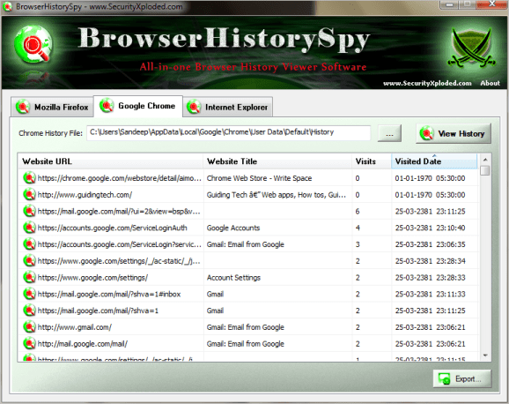Select the 'Account Settings' title cell

click(233, 278)
